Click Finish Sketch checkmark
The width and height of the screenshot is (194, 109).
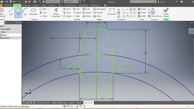(x=166, y=12)
